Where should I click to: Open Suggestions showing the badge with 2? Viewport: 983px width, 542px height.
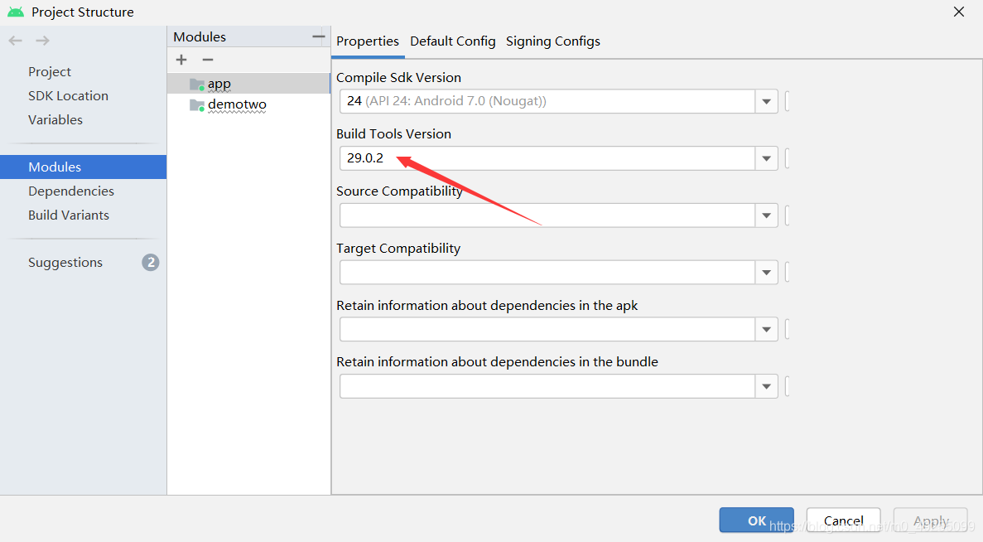(x=65, y=262)
